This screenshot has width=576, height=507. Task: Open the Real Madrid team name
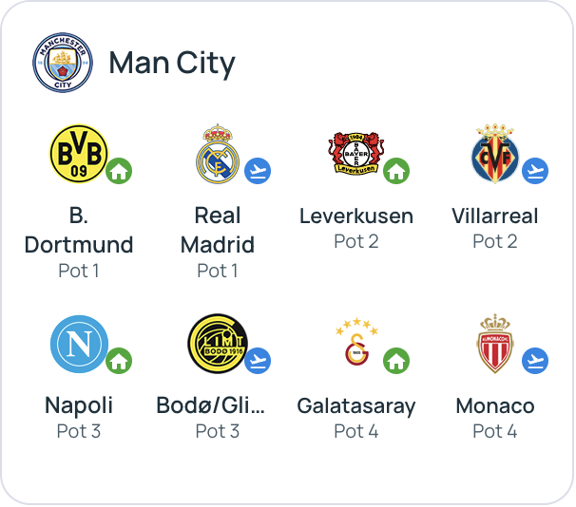218,230
